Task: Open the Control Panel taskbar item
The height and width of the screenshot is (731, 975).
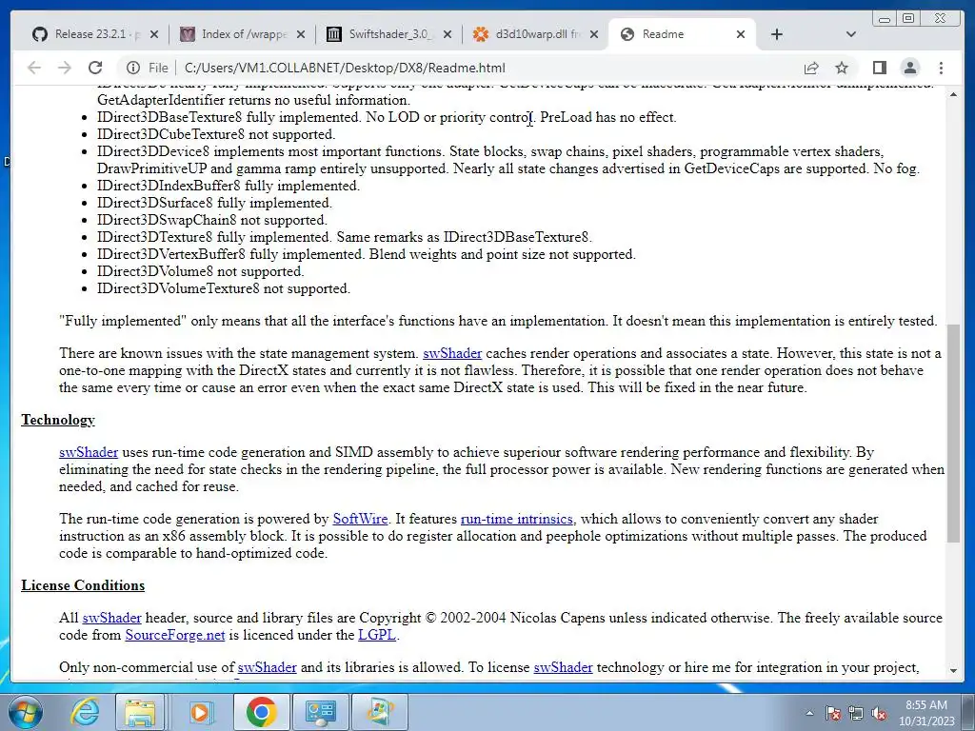Action: 320,712
